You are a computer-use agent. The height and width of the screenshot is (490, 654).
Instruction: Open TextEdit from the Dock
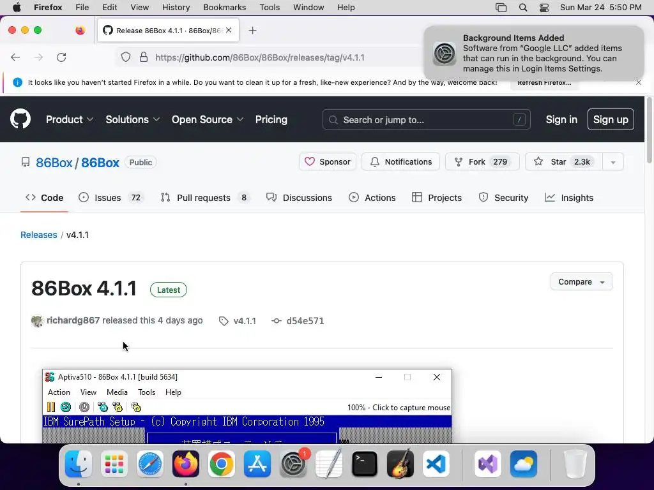(x=329, y=464)
